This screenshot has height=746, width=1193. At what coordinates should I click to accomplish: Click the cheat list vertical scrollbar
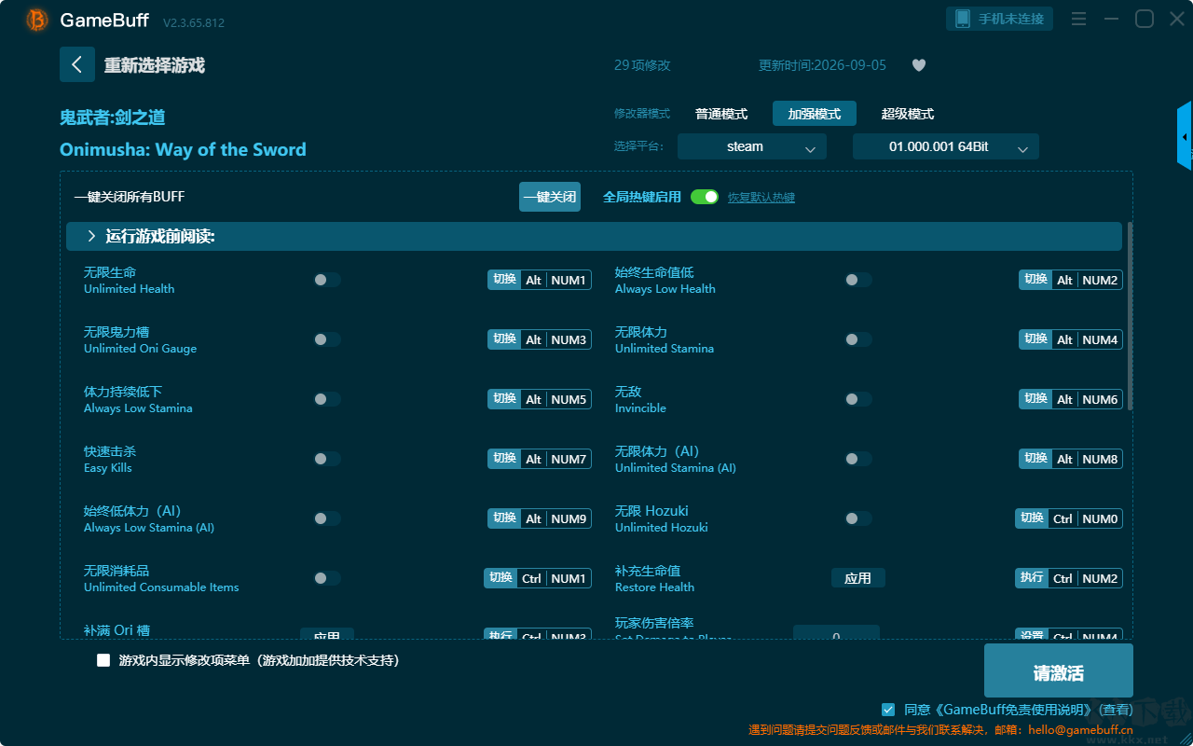pyautogui.click(x=1131, y=317)
